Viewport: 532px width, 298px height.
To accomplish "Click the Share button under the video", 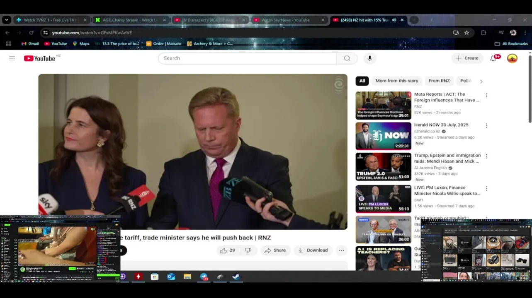I will [x=275, y=250].
